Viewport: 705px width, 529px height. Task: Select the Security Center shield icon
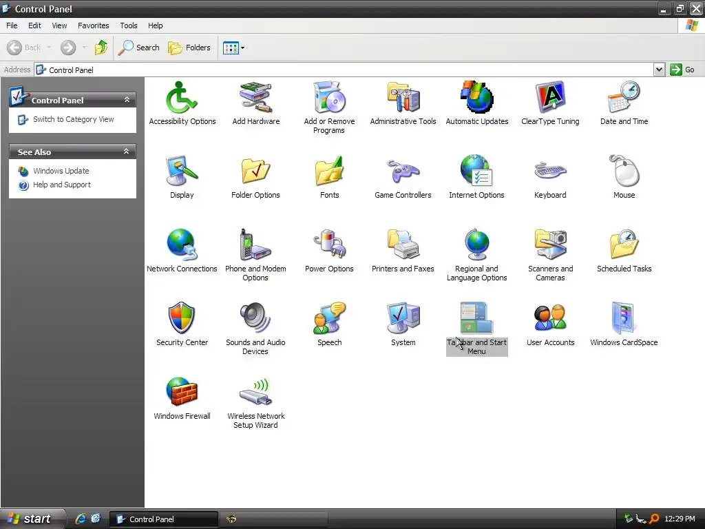182,318
